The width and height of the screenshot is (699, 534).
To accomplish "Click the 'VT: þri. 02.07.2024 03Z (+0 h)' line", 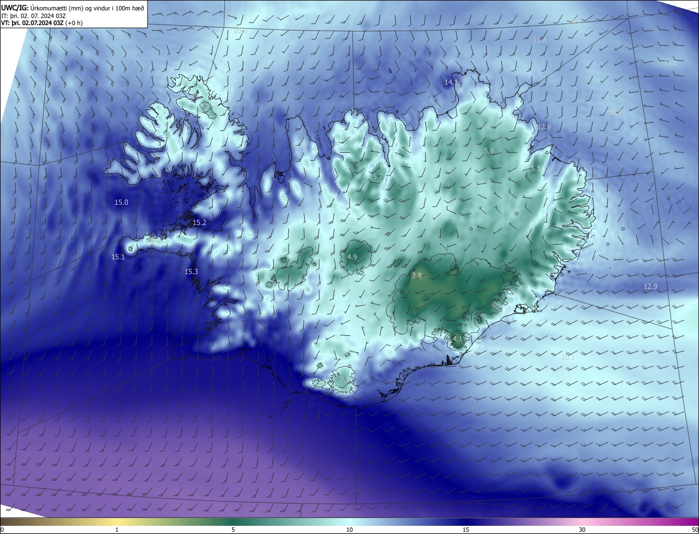I will click(42, 23).
